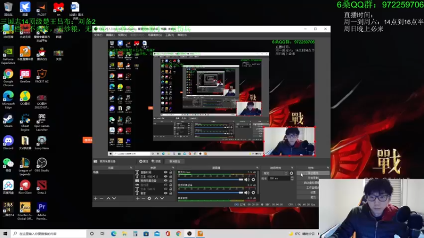Adjust video capture device volume slider

coord(210,193)
